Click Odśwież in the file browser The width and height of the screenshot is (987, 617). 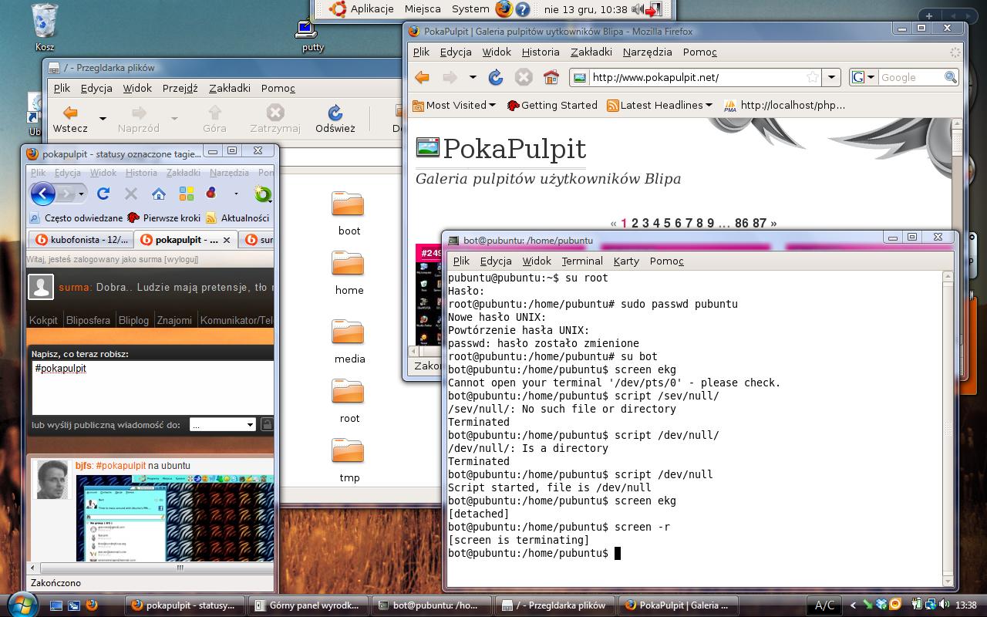[x=335, y=120]
